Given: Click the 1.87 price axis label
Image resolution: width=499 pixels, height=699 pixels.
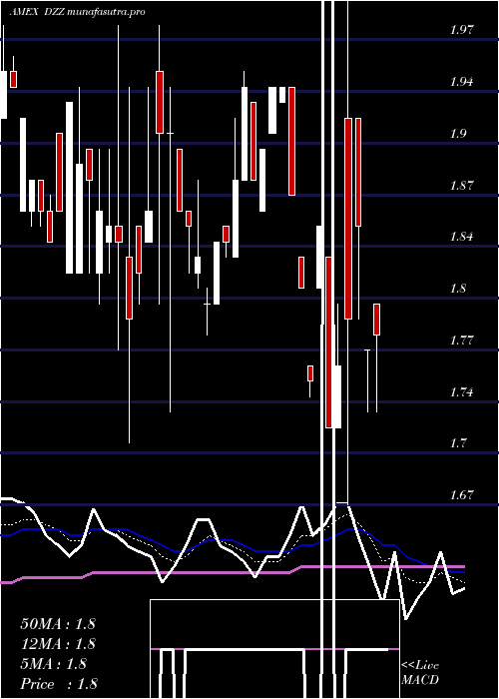Looking at the screenshot, I should pos(461,185).
